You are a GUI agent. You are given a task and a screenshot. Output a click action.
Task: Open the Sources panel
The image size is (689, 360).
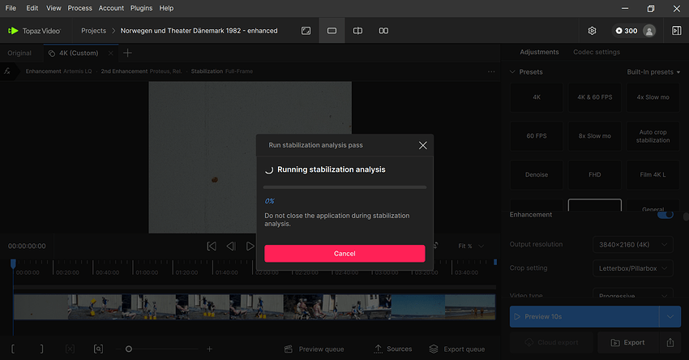[393, 349]
